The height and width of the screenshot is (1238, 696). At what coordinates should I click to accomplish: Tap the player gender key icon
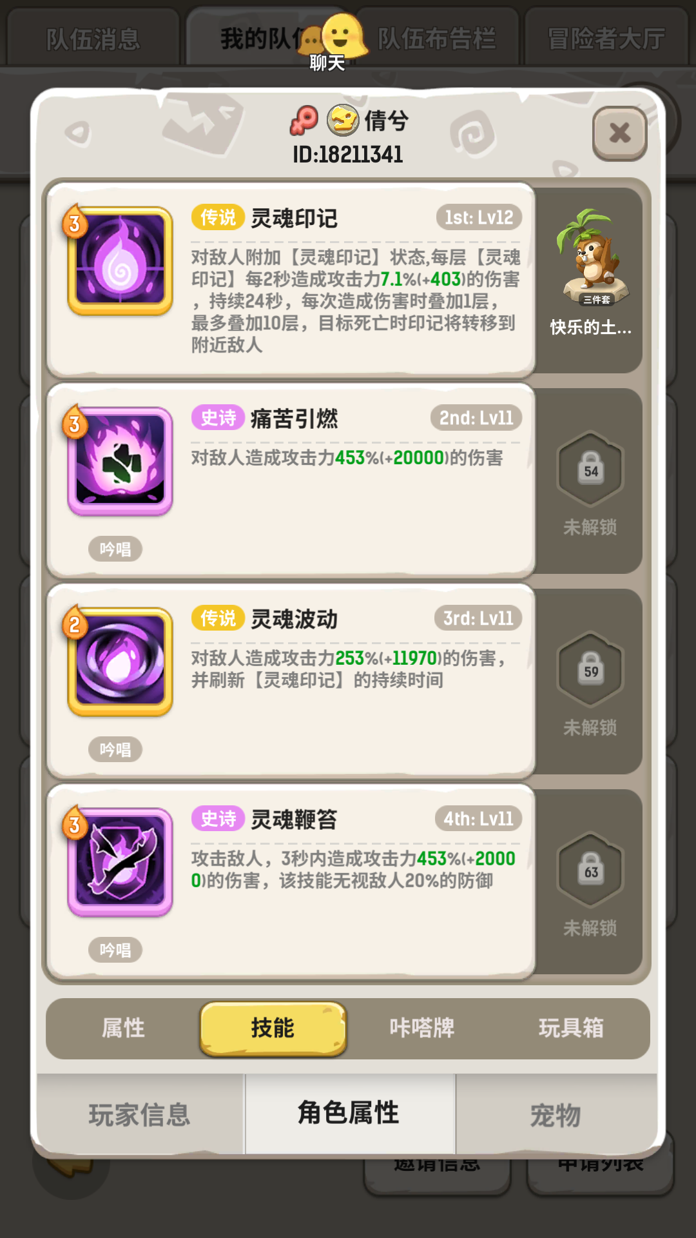click(304, 120)
